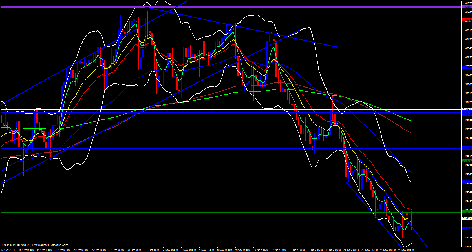Image resolution: width=472 pixels, height=252 pixels.
Task: Select the 18 Nov 00:00 time label
Action: [x=333, y=250]
